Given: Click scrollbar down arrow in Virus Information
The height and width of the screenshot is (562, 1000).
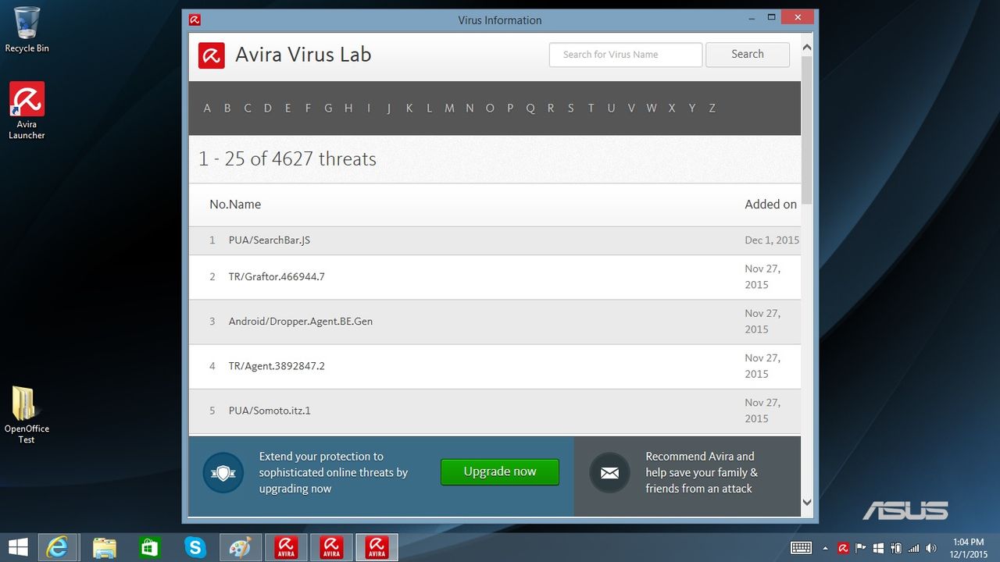Looking at the screenshot, I should (x=807, y=503).
